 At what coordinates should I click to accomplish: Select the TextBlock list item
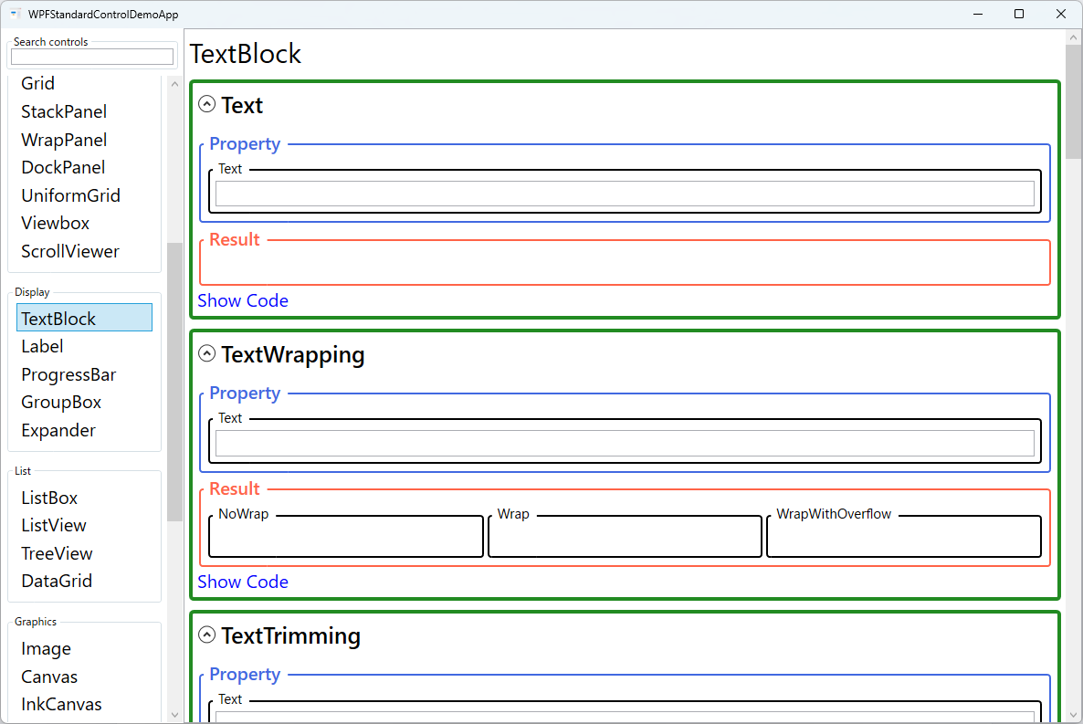point(84,318)
